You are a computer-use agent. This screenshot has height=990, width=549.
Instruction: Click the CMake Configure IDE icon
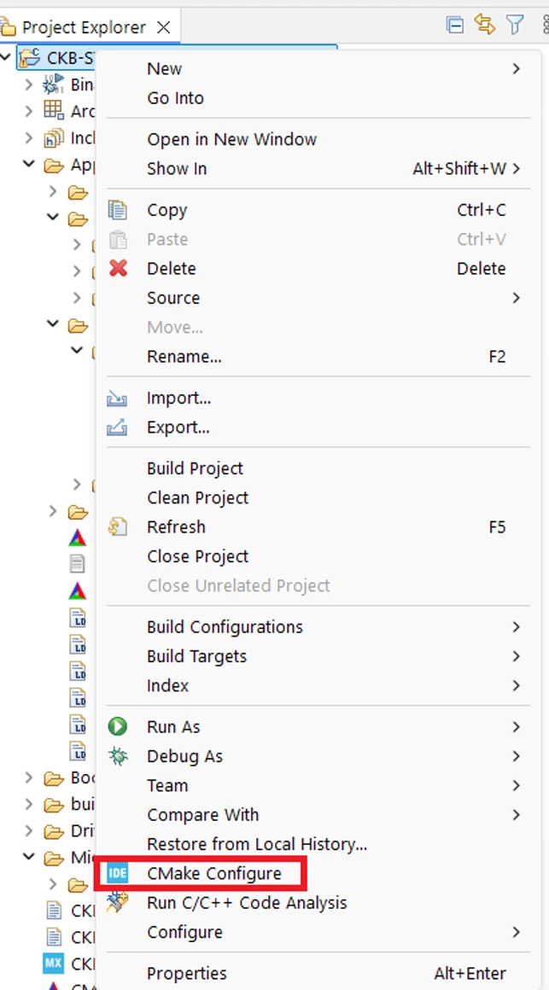coord(118,874)
